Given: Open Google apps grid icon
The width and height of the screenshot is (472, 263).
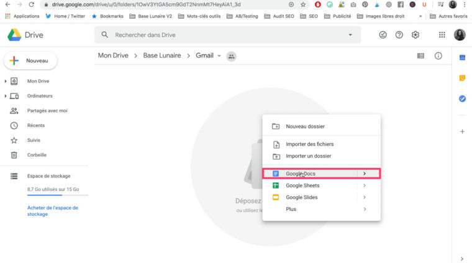Looking at the screenshot, I should 442,35.
